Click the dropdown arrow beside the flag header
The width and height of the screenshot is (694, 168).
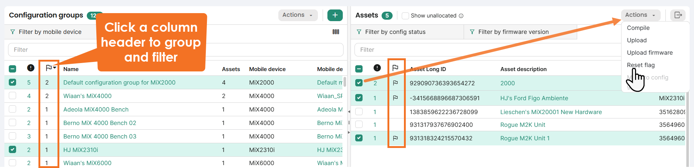tap(55, 68)
